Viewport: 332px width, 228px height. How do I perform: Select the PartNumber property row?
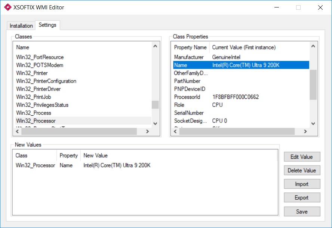click(241, 81)
